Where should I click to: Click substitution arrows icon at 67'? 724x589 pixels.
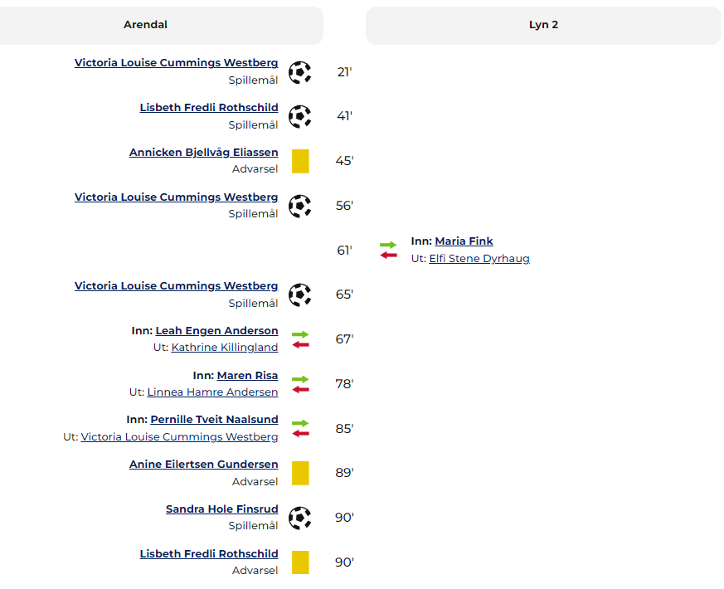pos(300,339)
